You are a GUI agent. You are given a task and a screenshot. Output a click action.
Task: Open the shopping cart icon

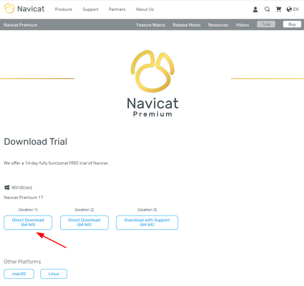[x=279, y=9]
